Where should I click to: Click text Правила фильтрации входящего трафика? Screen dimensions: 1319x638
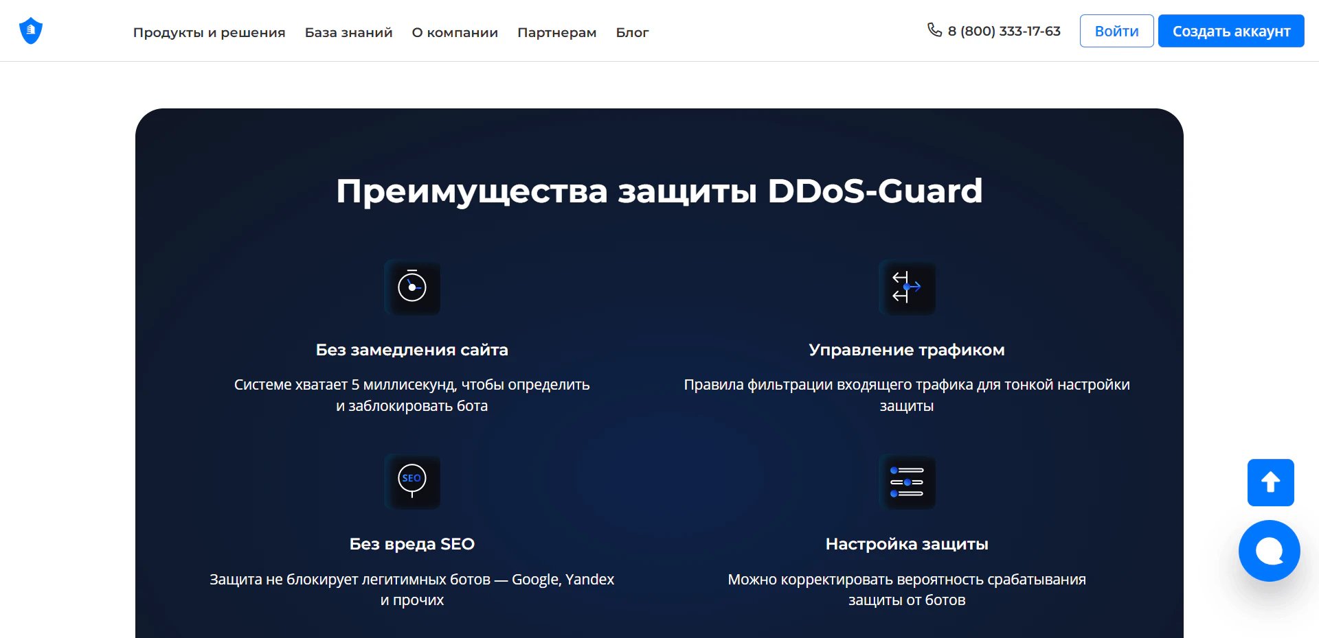(907, 395)
